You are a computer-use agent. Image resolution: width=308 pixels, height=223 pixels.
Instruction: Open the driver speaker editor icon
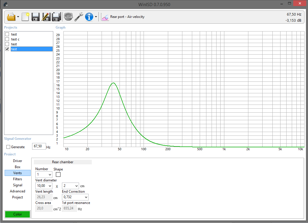point(68,17)
